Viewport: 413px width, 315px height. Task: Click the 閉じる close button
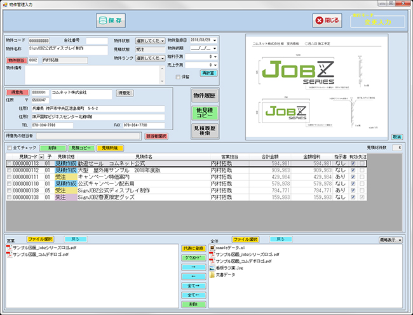tap(327, 20)
